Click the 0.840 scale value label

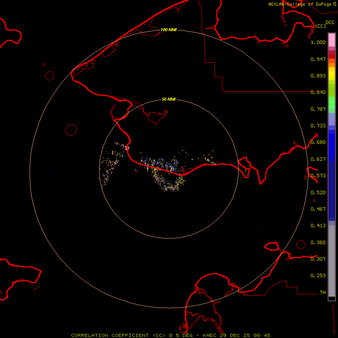[318, 92]
